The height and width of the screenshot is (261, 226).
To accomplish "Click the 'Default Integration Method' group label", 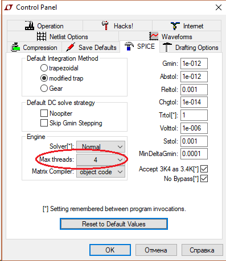I will click(x=63, y=58).
